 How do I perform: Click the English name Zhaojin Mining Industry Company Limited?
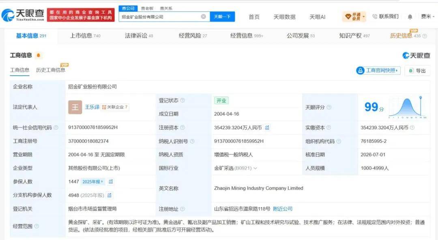(258, 188)
